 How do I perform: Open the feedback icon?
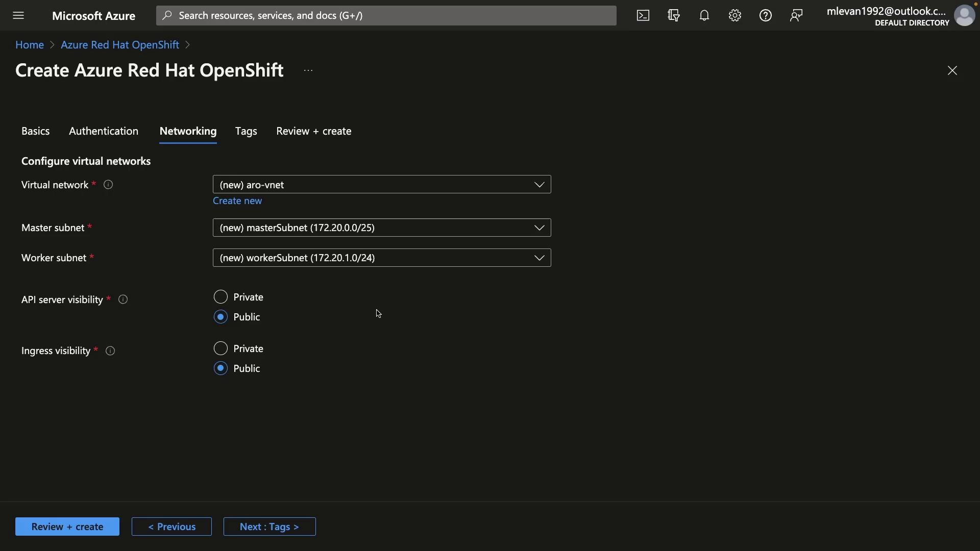796,15
